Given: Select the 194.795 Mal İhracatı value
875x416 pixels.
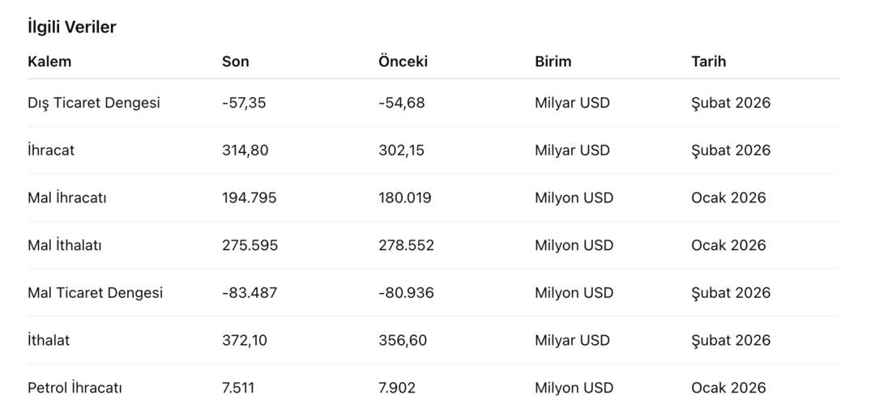Looking at the screenshot, I should 249,198.
